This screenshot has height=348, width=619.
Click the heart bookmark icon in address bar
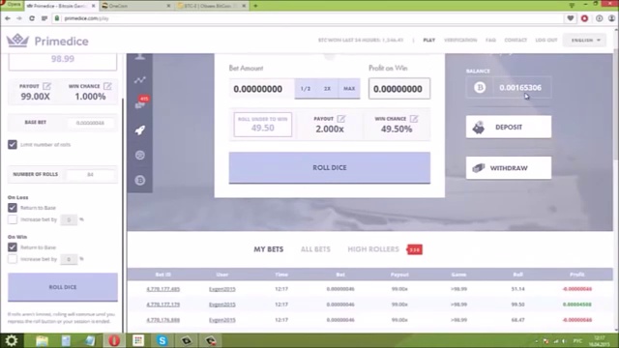570,18
